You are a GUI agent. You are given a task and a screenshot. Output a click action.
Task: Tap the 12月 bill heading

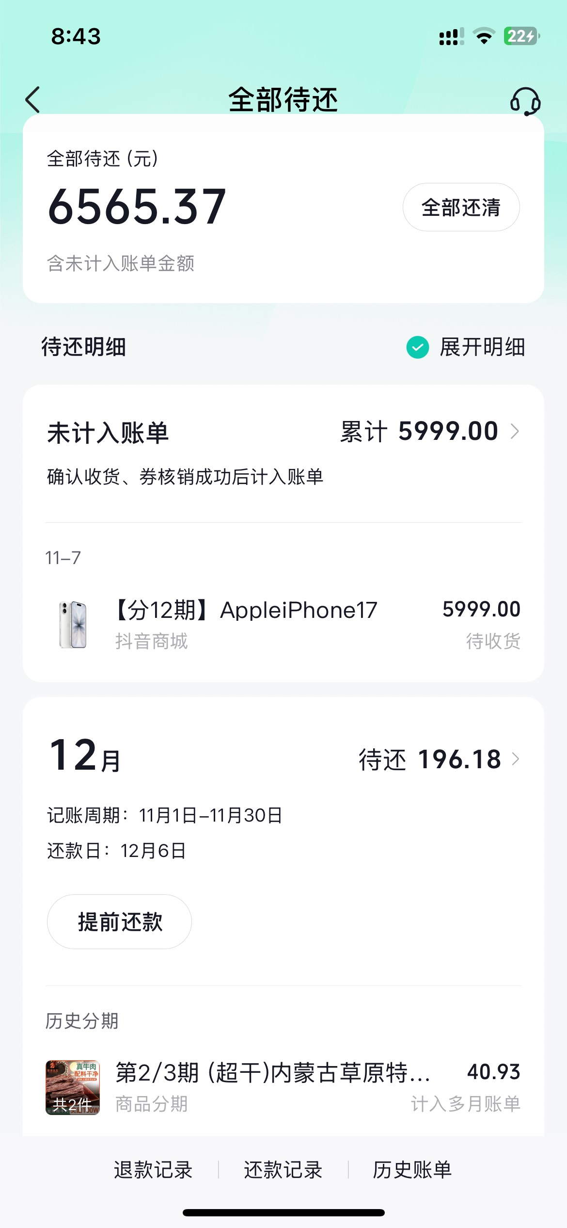pos(85,756)
